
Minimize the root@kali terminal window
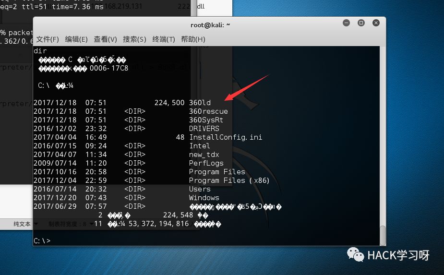coord(346,23)
